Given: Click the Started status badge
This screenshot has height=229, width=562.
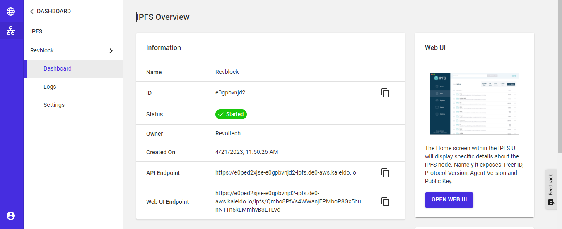Looking at the screenshot, I should (x=231, y=114).
